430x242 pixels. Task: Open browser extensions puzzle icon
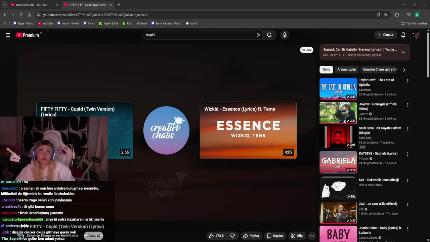[397, 15]
